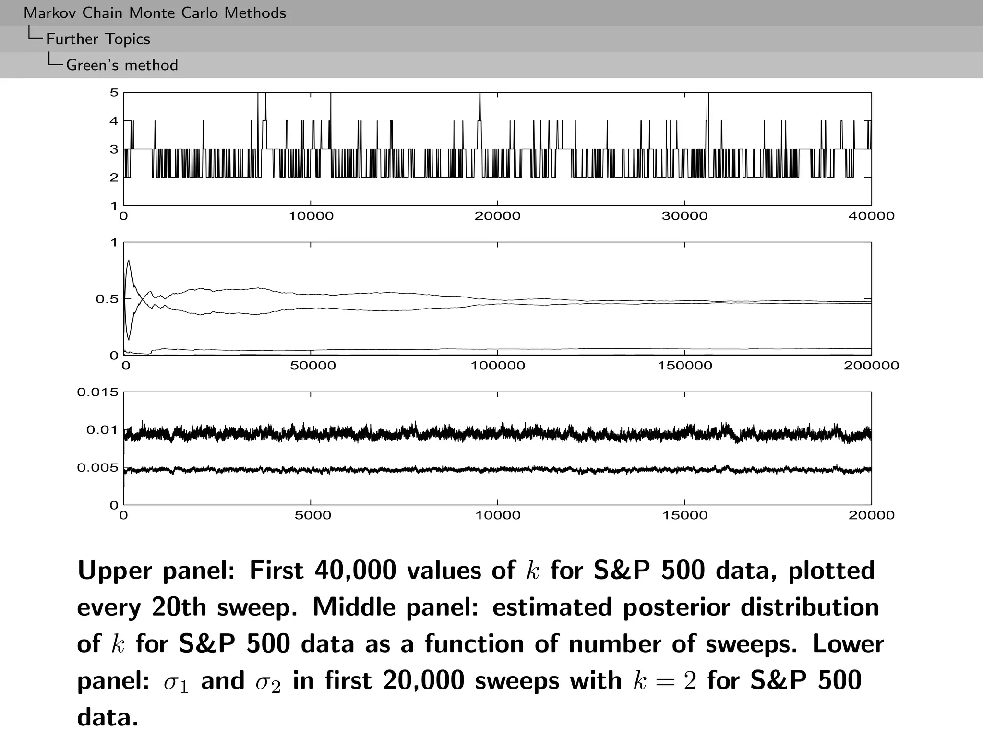983x737 pixels.
Task: Click the '0.5' y-axis label on middle plot
Action: click(107, 299)
